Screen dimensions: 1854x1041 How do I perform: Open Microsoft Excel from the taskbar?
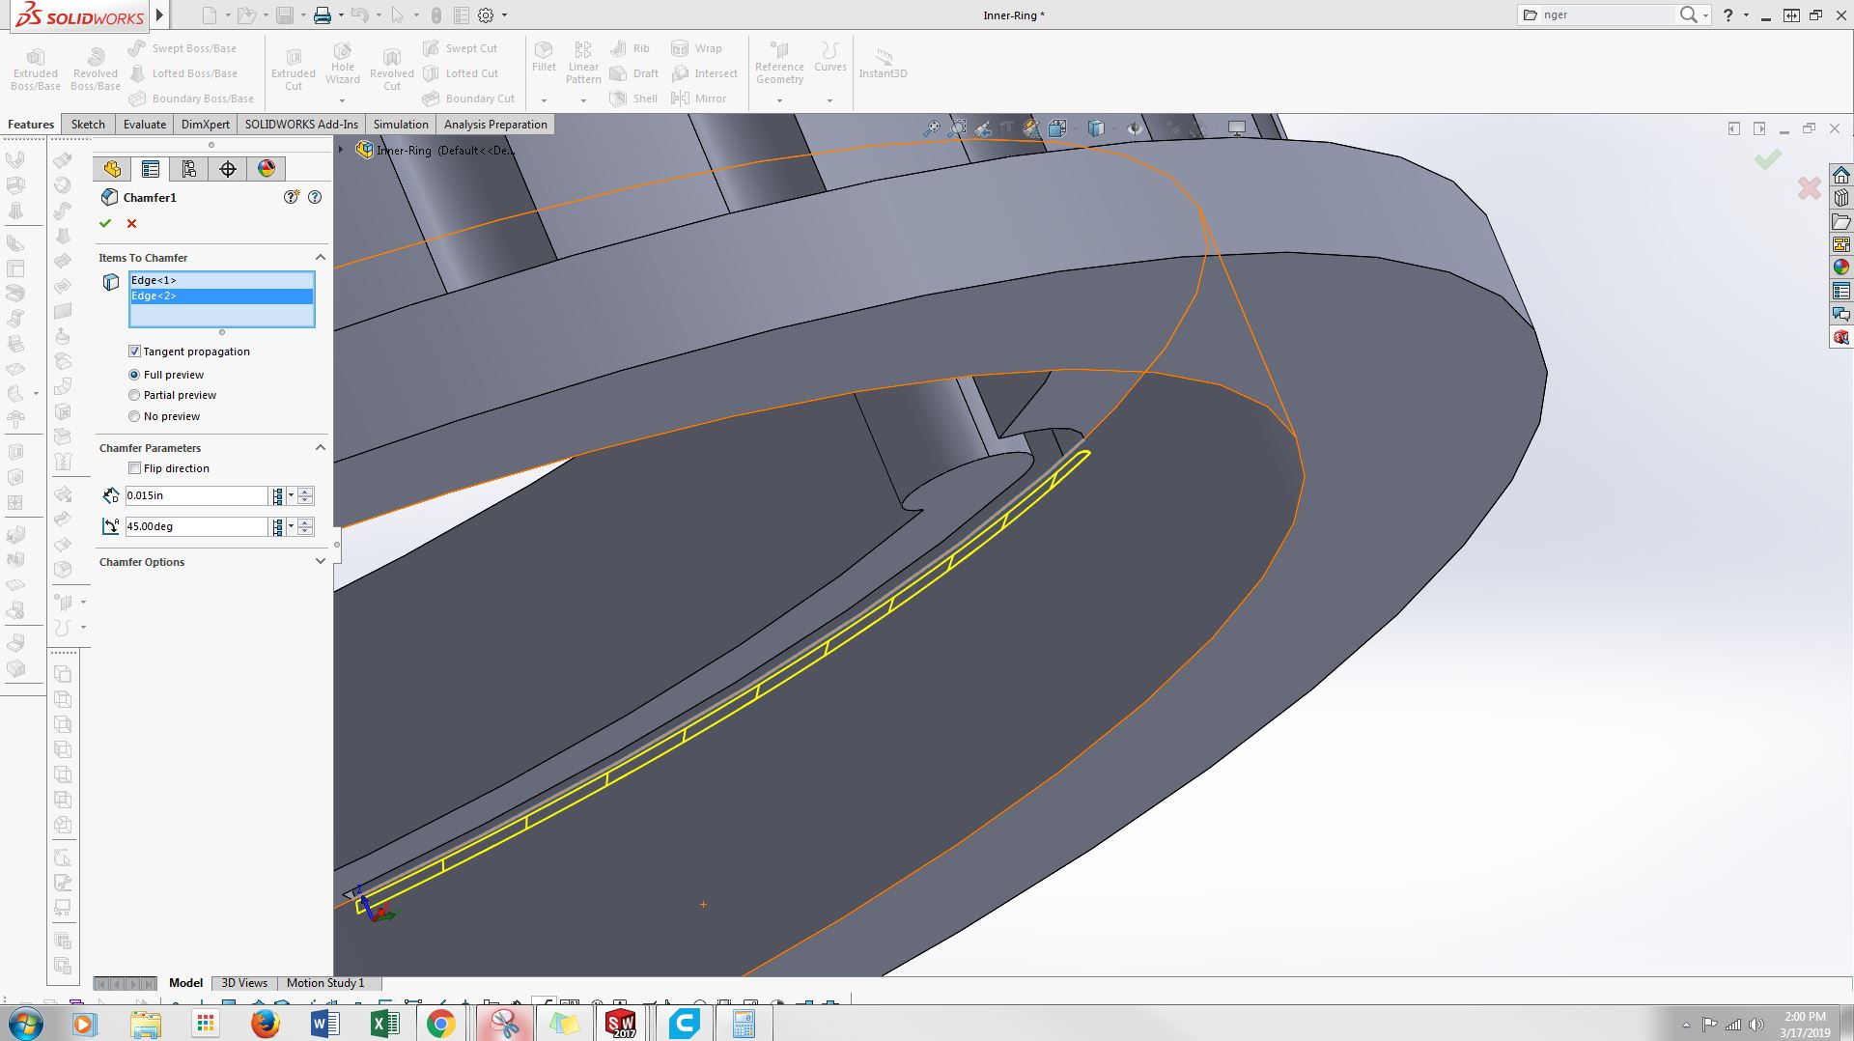384,1024
